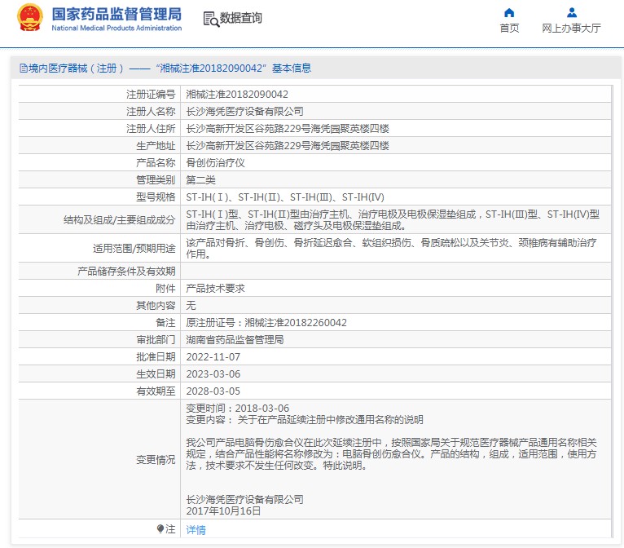Click the bulb icon beside 注
Image resolution: width=624 pixels, height=548 pixels.
click(160, 529)
